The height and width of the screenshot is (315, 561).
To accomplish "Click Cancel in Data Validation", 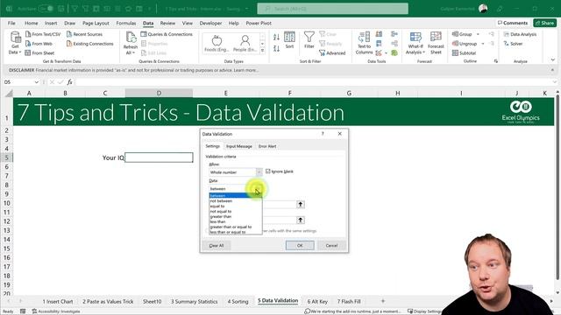I will point(331,245).
